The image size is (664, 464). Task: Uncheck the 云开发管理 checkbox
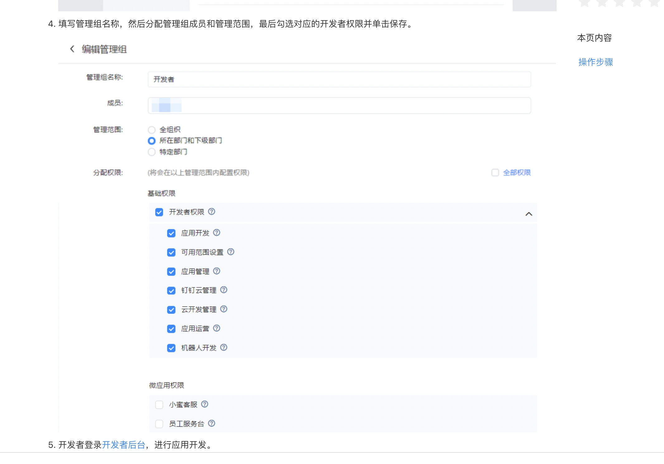click(x=171, y=310)
